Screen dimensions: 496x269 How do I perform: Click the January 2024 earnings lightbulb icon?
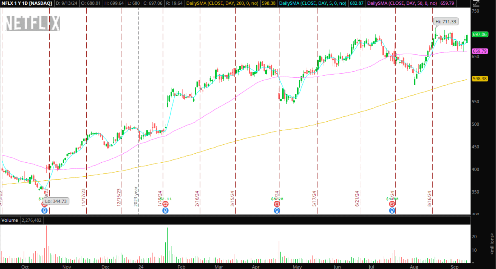pyautogui.click(x=165, y=210)
